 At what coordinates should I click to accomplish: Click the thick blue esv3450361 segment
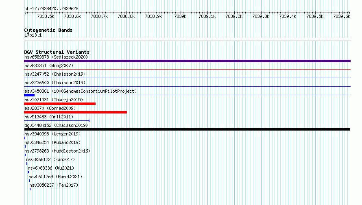tap(29, 95)
